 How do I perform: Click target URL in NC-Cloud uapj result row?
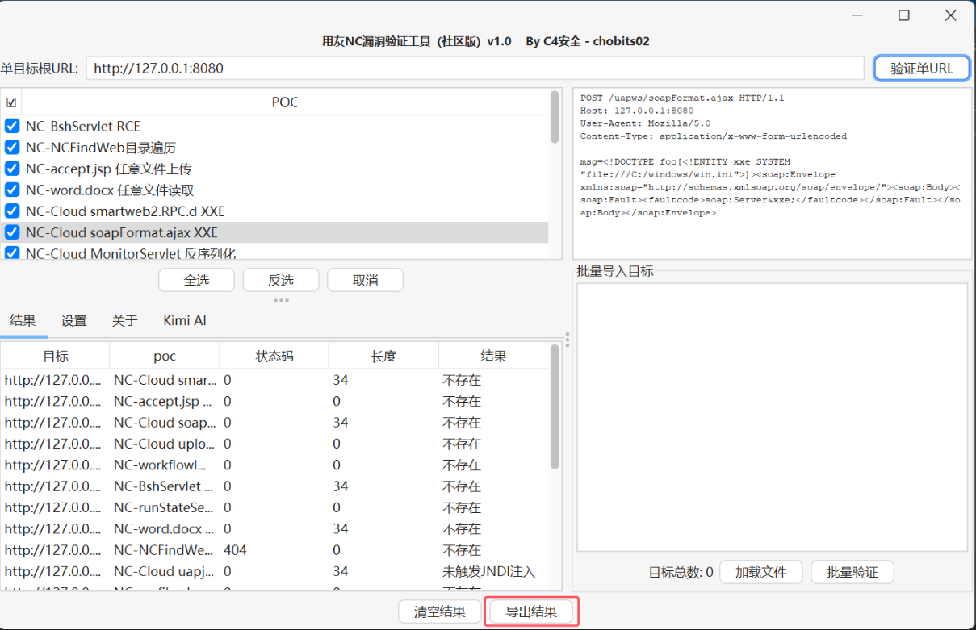pos(53,571)
